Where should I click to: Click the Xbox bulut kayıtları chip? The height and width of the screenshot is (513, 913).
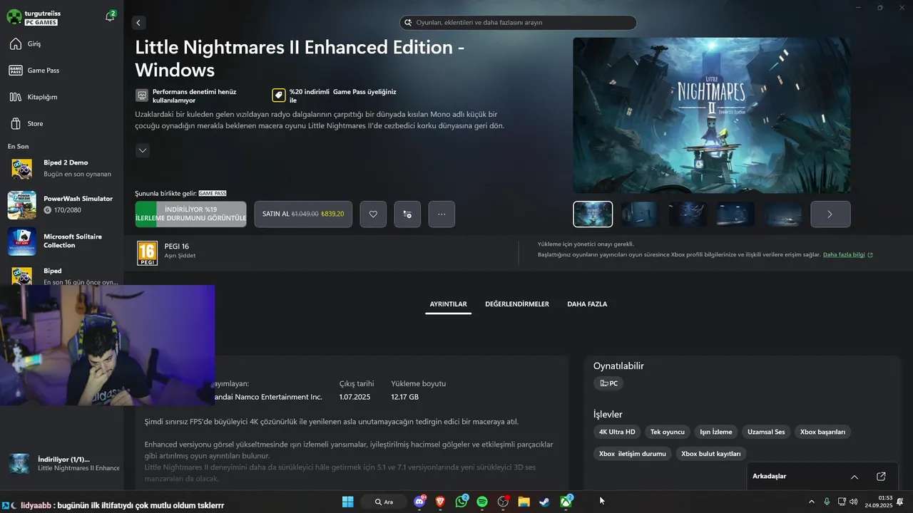[710, 454]
